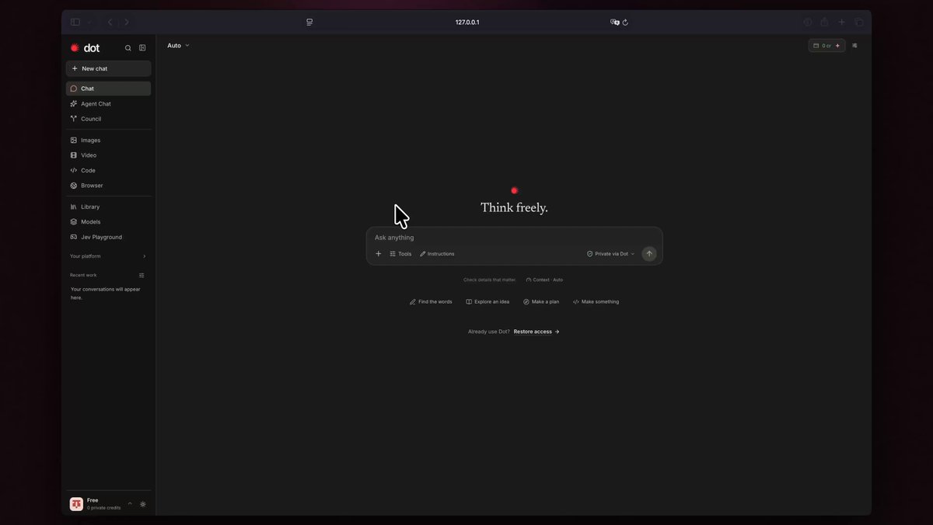Click the browser reload icon
This screenshot has width=933, height=525.
point(625,23)
